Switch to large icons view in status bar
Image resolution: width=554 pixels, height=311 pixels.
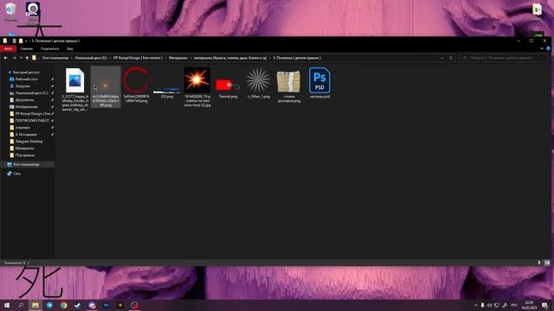click(547, 263)
